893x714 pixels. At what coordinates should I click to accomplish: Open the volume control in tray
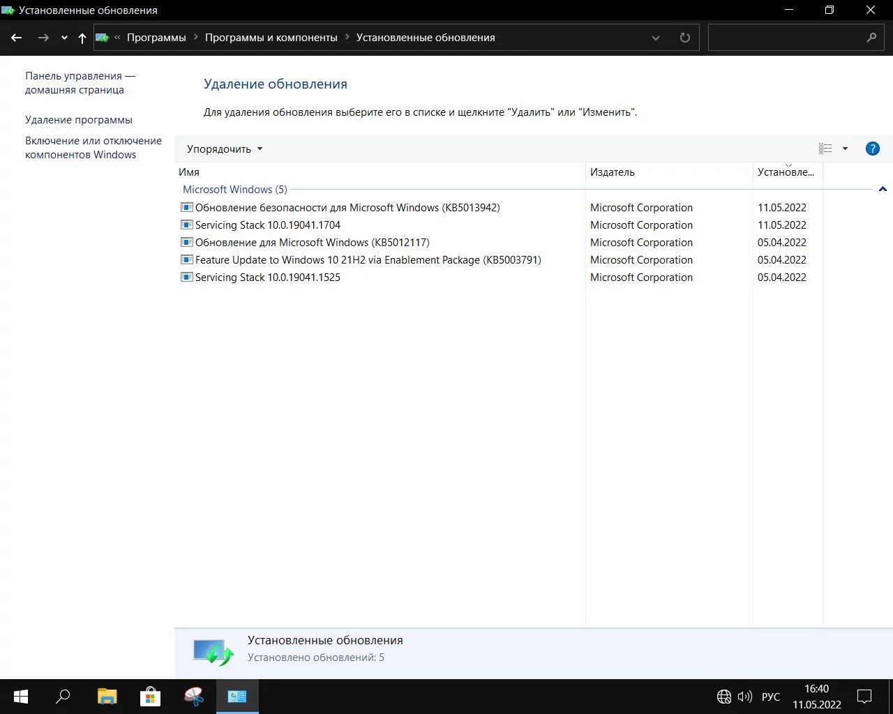click(745, 697)
